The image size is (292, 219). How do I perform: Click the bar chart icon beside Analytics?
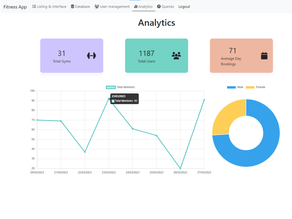pos(135,6)
